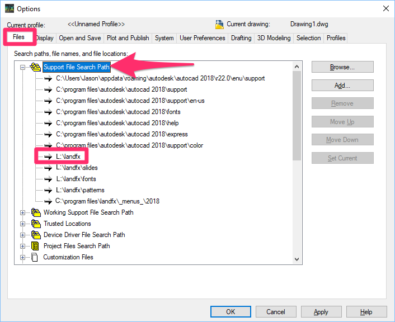Click arrow icon beside autocad 2018\fonts path
The height and width of the screenshot is (322, 395).
[48, 112]
